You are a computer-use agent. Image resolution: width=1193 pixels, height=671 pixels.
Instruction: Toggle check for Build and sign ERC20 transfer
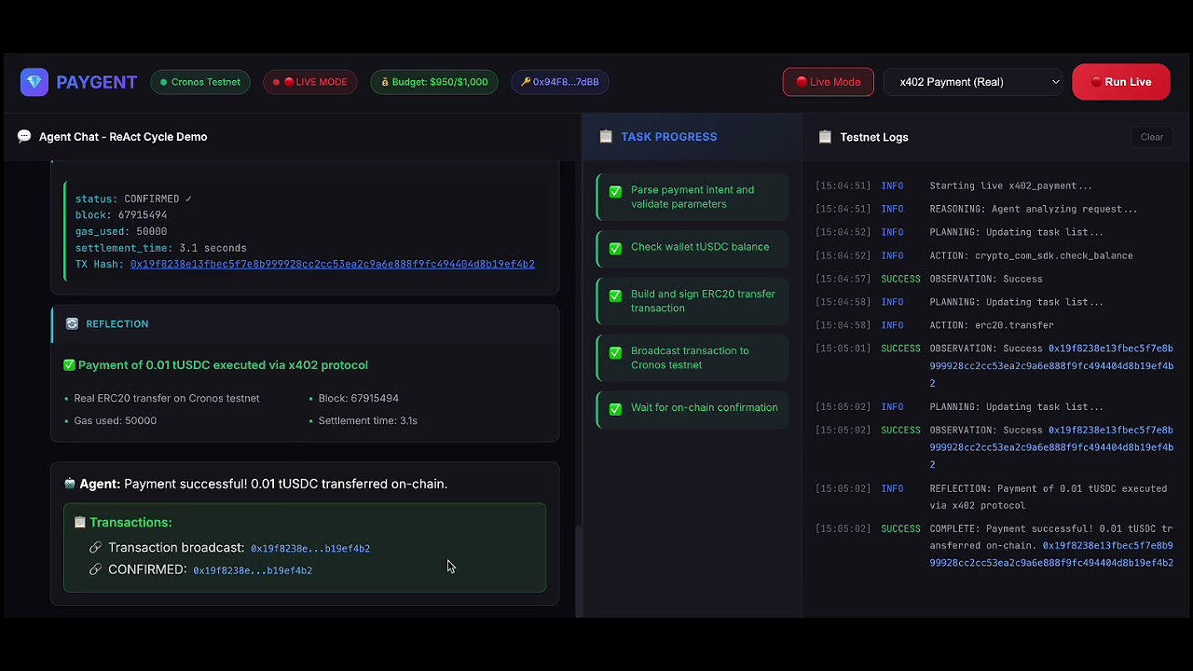coord(615,295)
